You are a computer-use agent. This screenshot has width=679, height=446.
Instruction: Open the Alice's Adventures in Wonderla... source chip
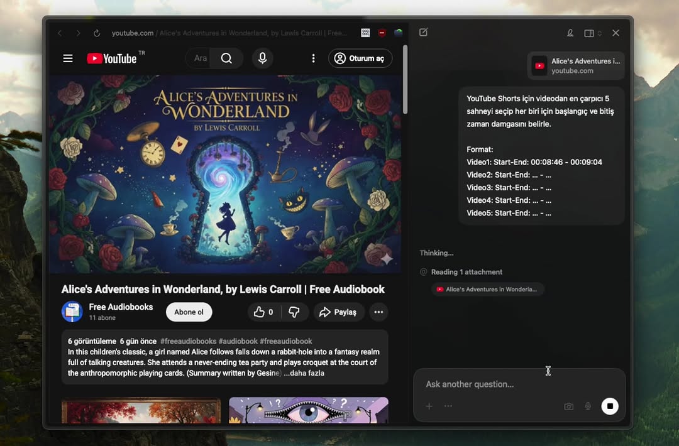[488, 289]
